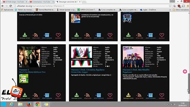Open ingles - OneDrive bookmark

pos(148,10)
